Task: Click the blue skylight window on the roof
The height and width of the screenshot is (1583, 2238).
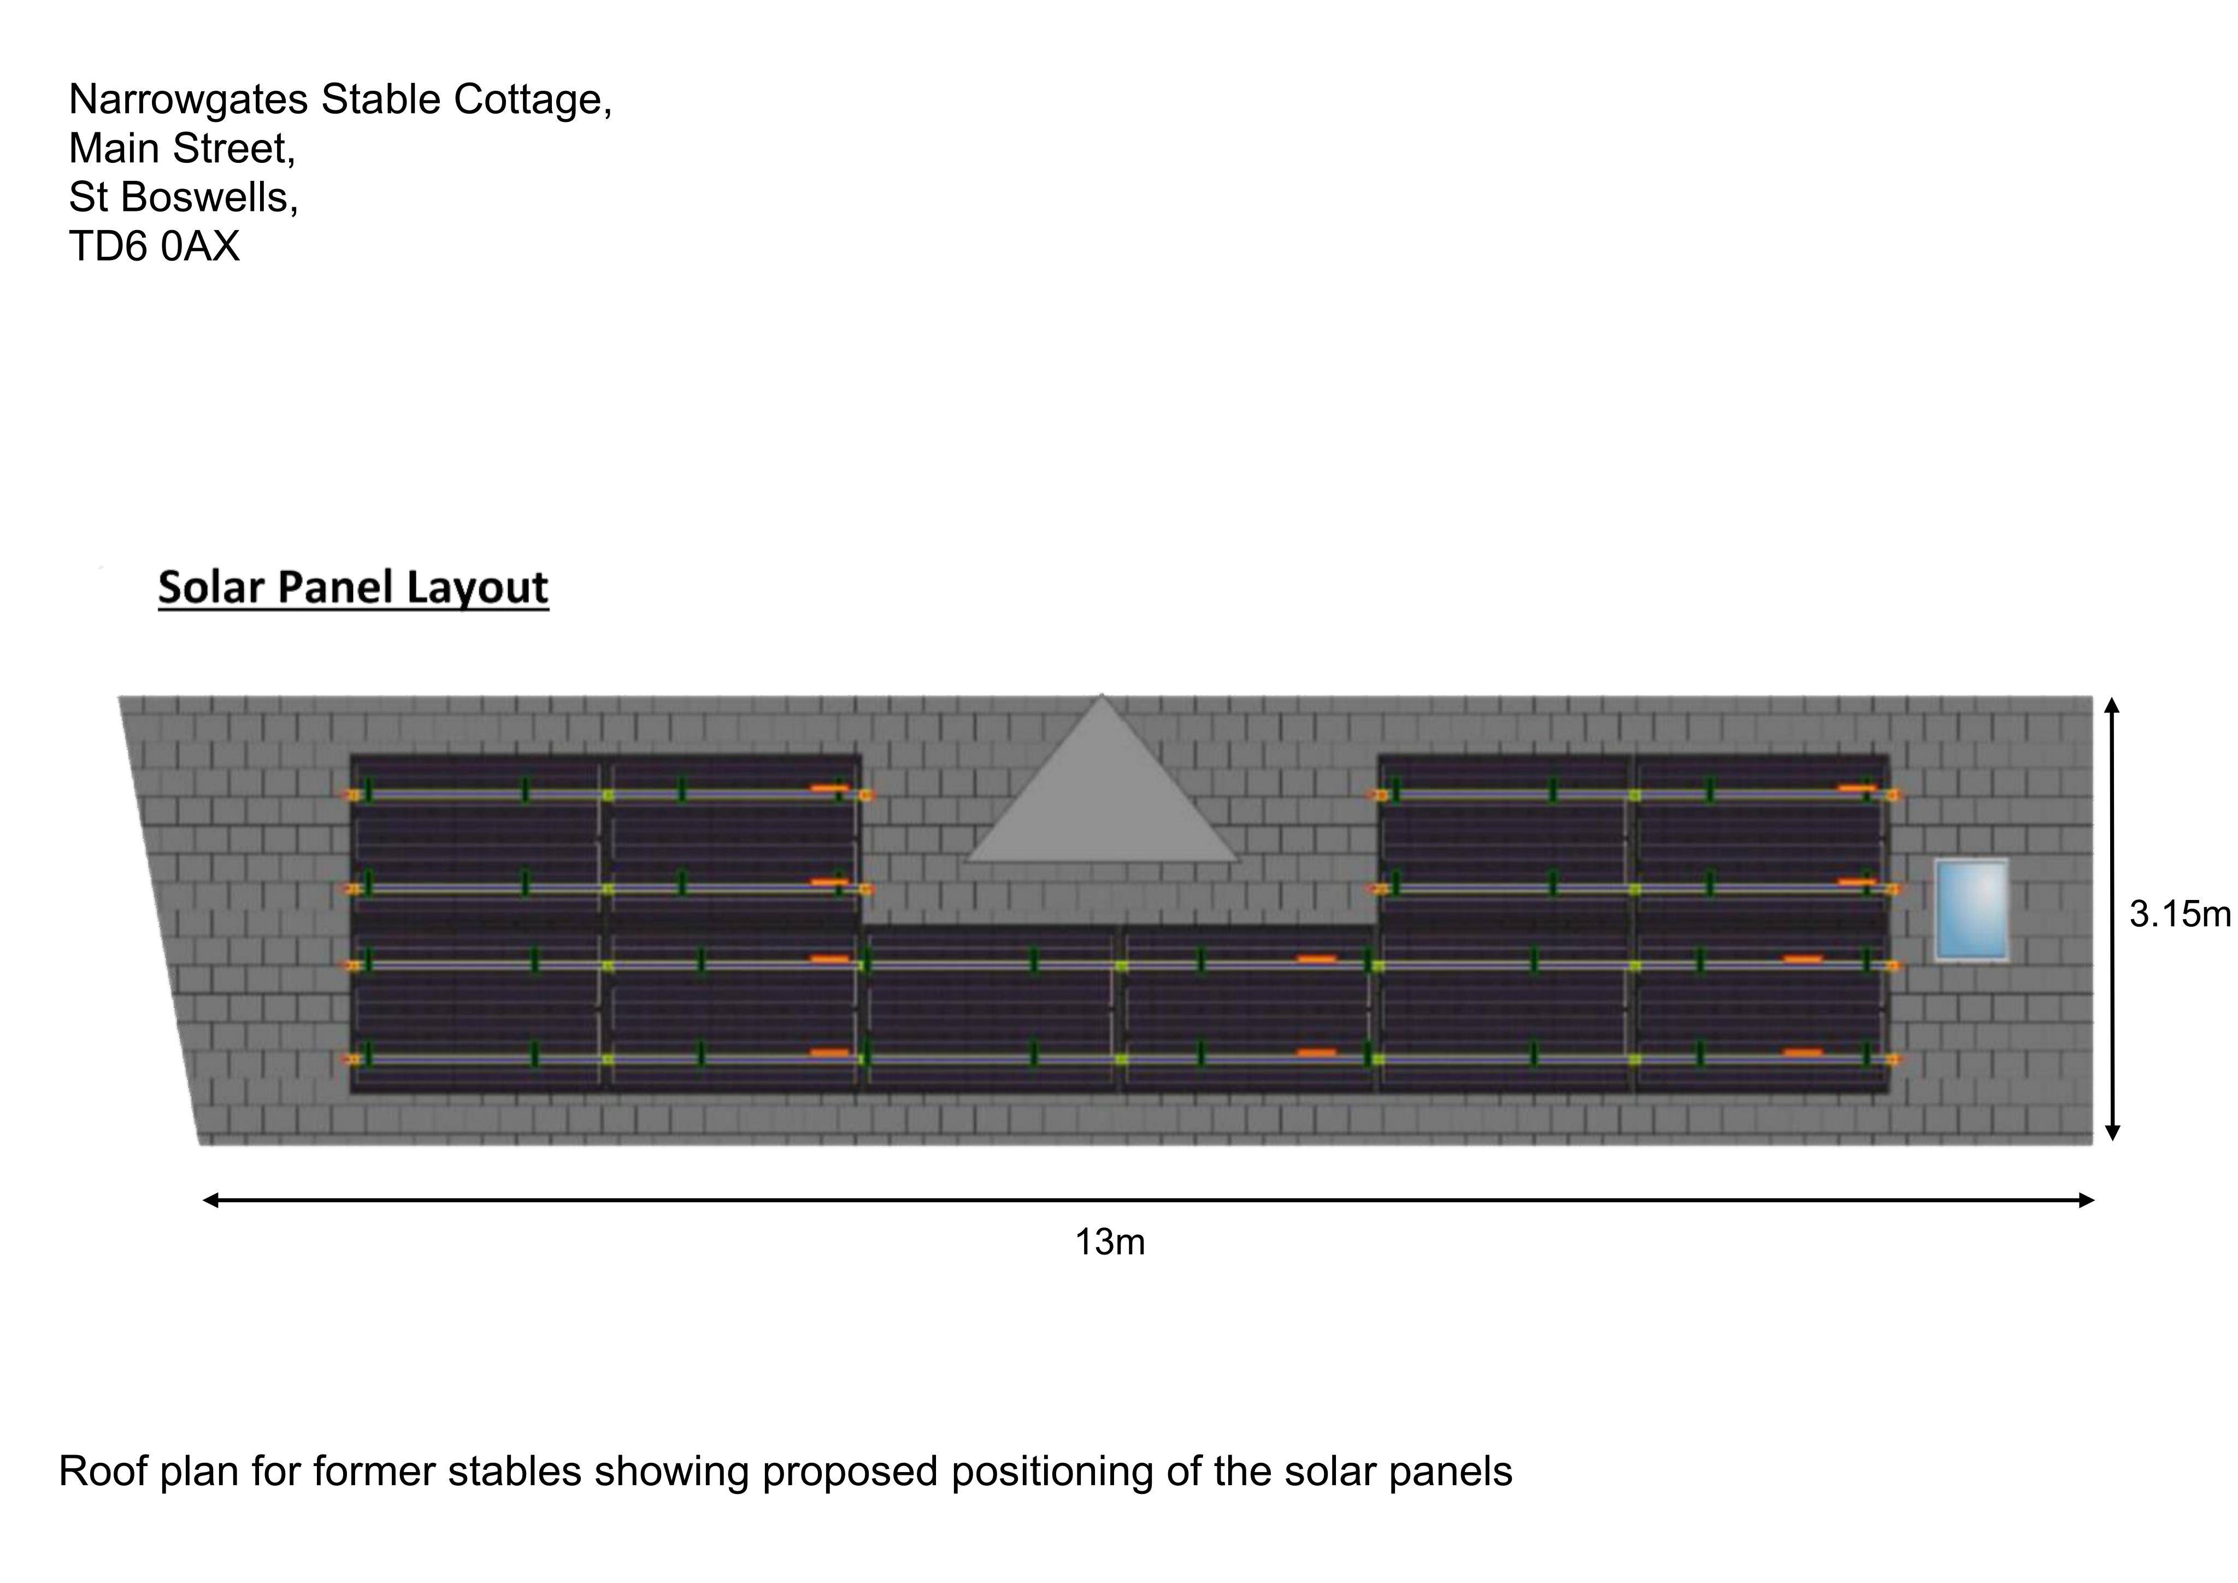Action: pyautogui.click(x=1971, y=909)
